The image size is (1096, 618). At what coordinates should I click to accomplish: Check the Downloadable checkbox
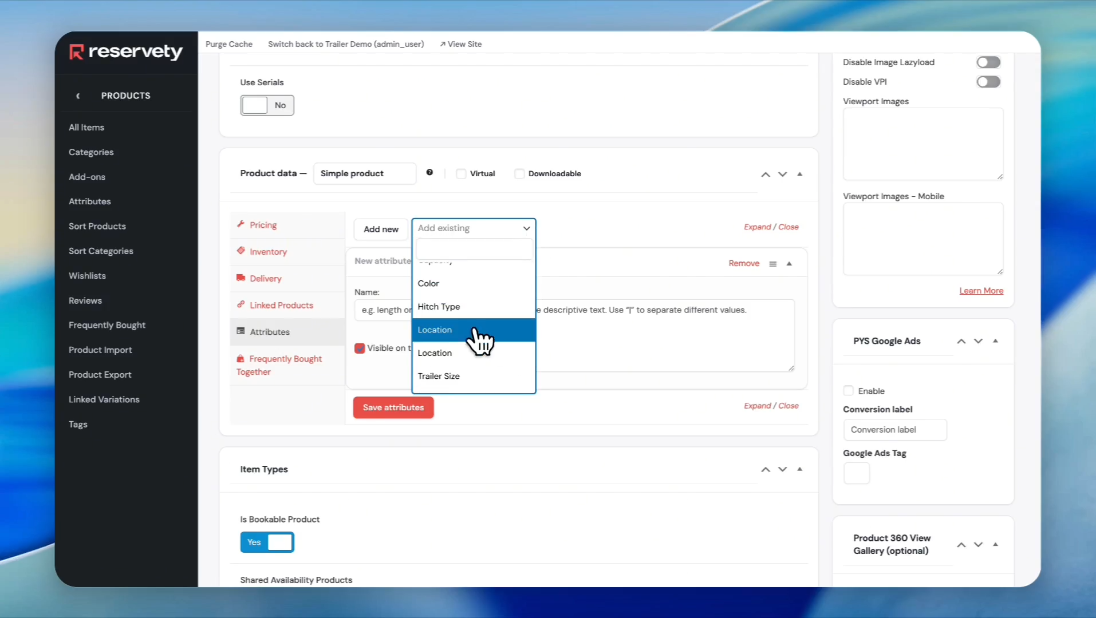[519, 174]
